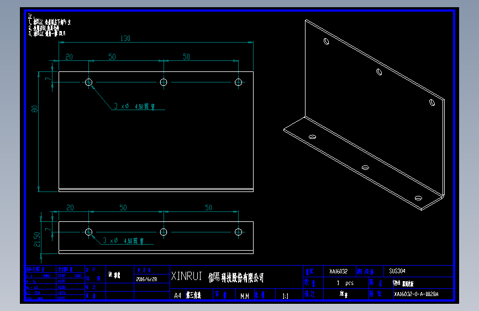Viewport: 479px width, 311px height.
Task: Select the A4 paper size text
Action: coord(177,296)
